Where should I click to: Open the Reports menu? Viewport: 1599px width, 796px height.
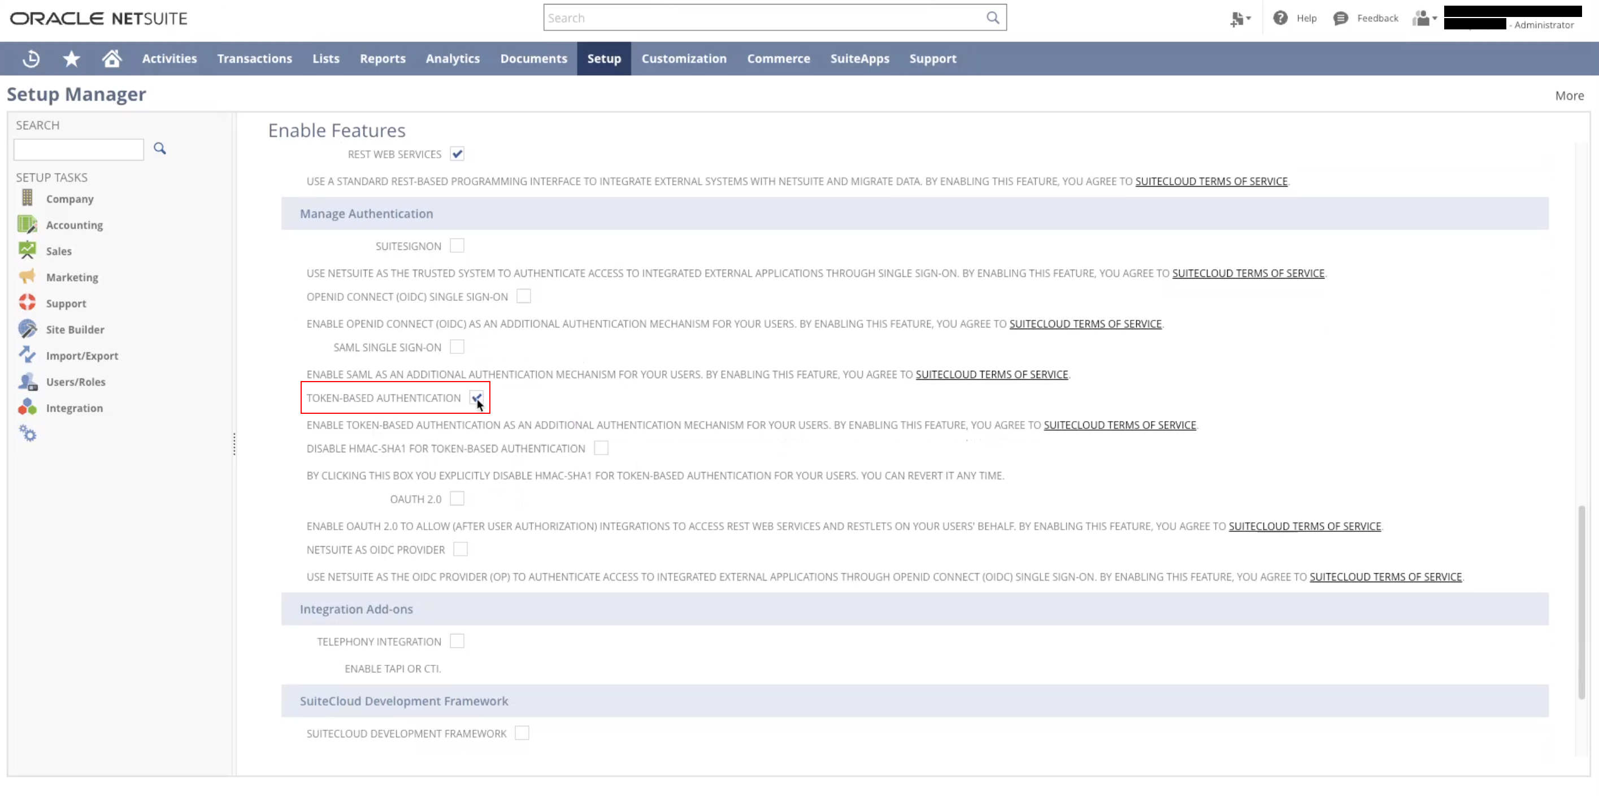[383, 59]
